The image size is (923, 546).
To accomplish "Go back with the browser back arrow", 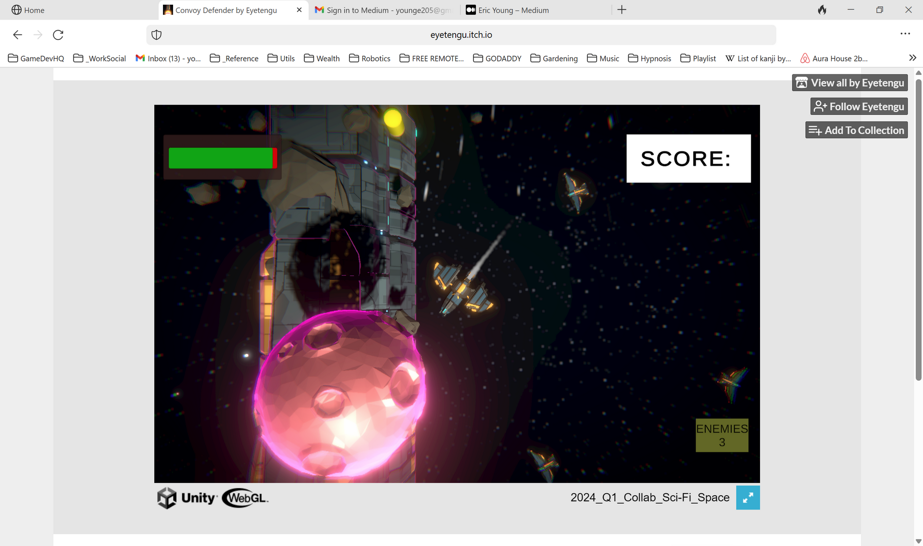I will point(18,35).
